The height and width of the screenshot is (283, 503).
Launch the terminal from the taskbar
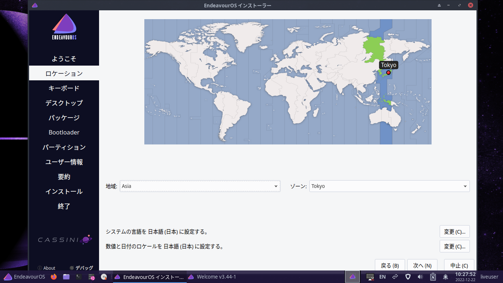point(79,277)
